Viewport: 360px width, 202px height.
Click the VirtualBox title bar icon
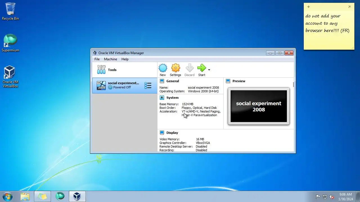point(95,53)
